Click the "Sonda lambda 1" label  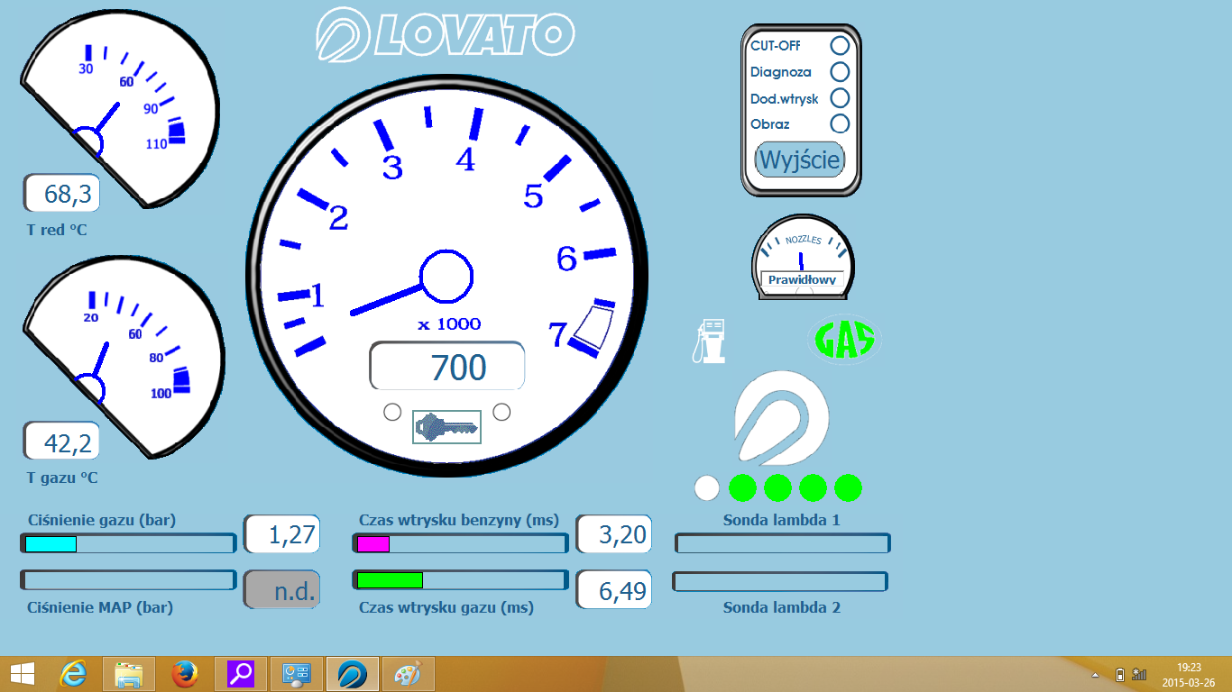[782, 520]
